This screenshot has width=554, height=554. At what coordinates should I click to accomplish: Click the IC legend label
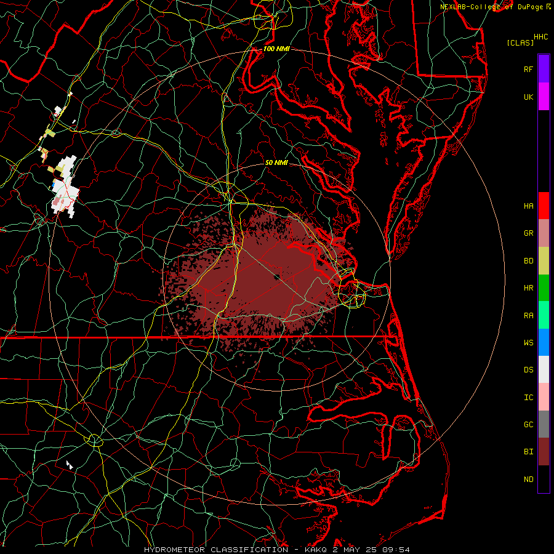point(528,397)
